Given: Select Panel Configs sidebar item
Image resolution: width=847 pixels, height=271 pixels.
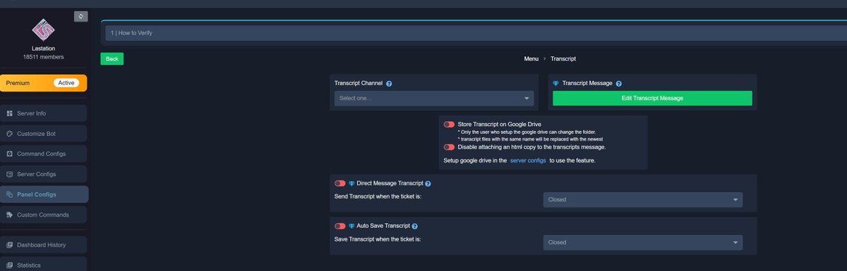Looking at the screenshot, I should 44,194.
